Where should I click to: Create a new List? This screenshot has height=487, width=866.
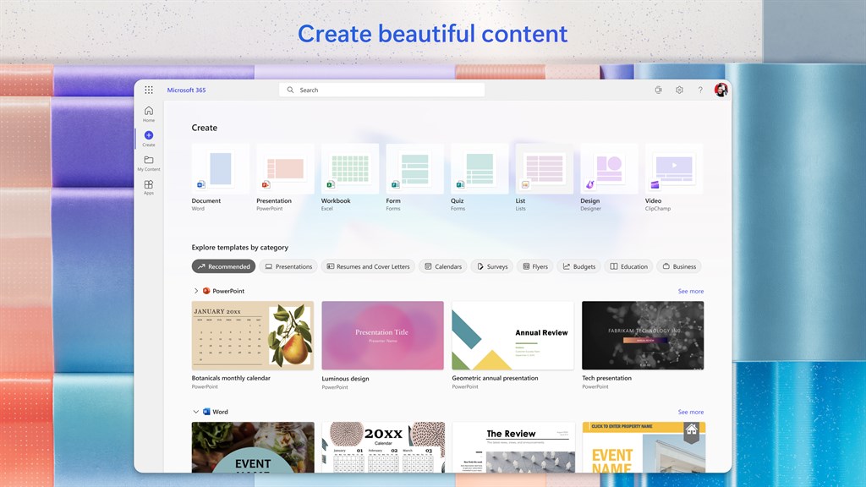(x=544, y=168)
